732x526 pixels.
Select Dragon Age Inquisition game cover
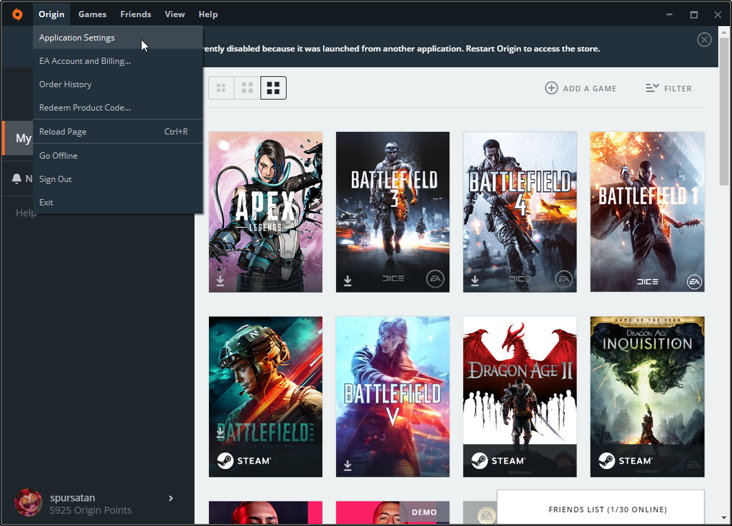(x=647, y=396)
